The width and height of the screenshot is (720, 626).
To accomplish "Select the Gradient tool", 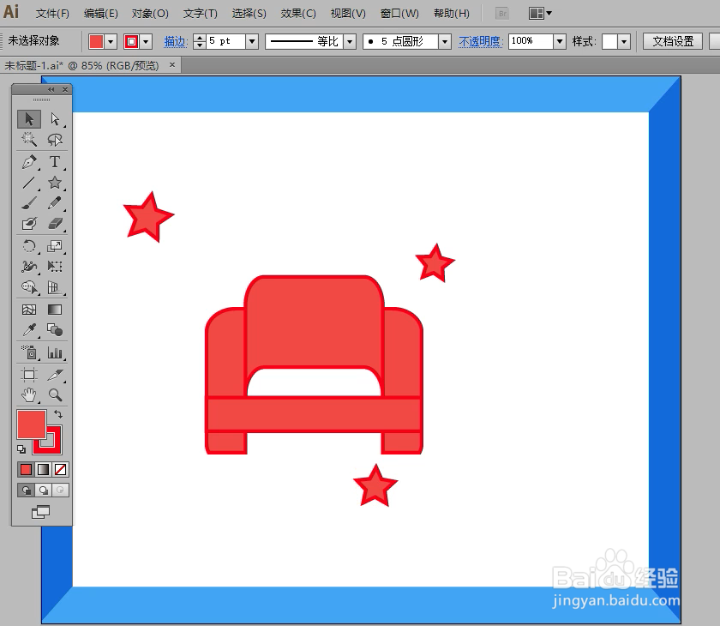I will (55, 310).
